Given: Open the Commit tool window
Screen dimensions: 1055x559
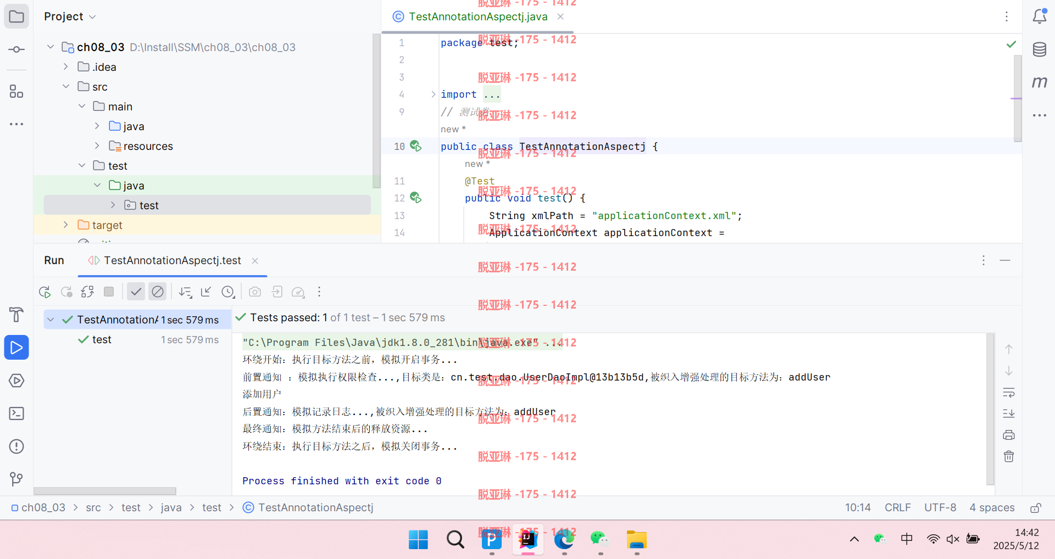Looking at the screenshot, I should (x=16, y=49).
